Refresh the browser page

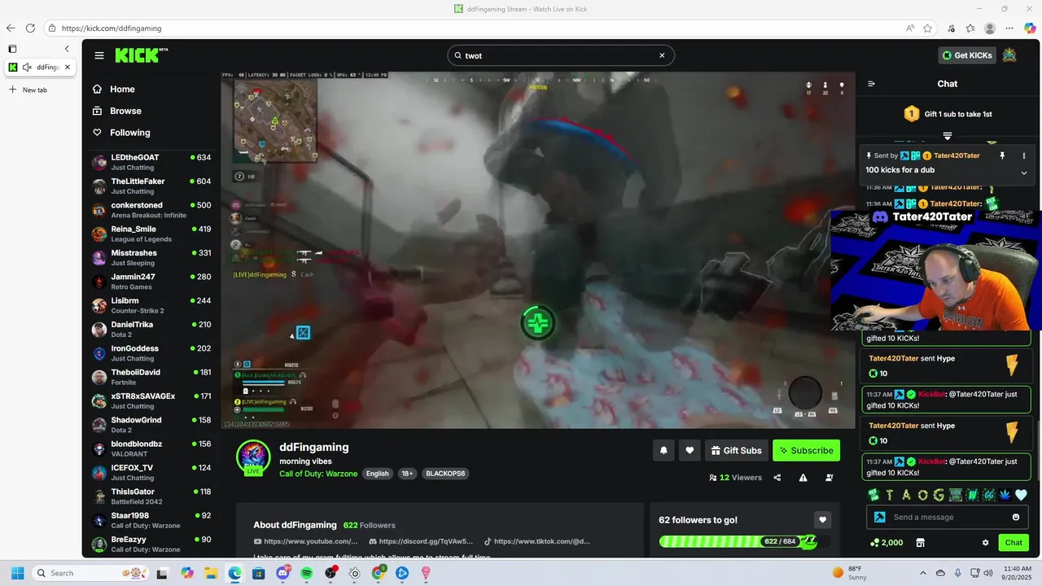pos(30,28)
